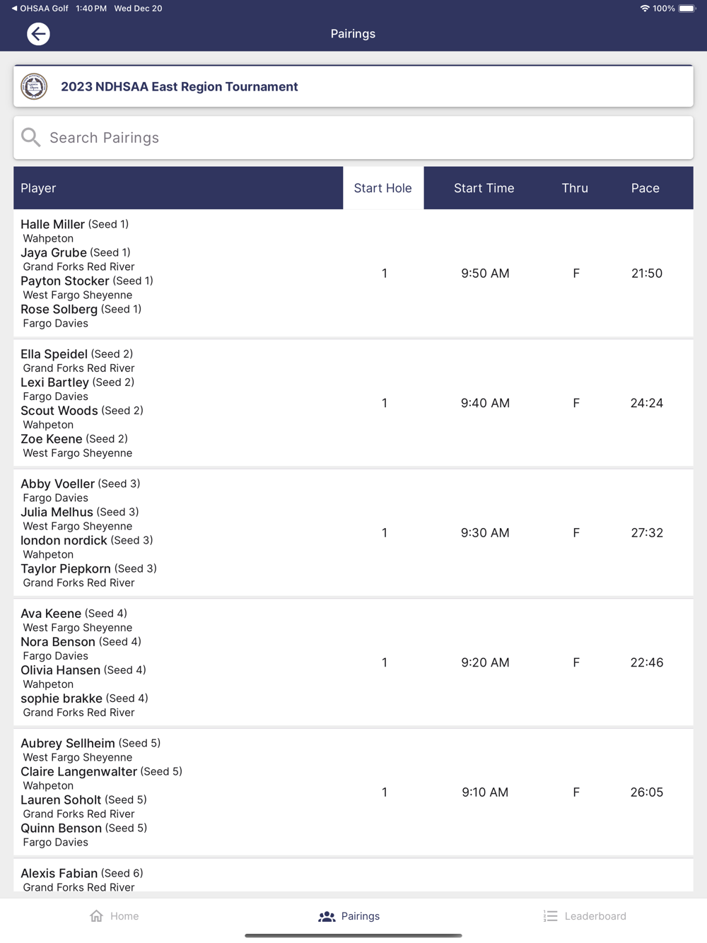
Task: Focus the Search Pairings field
Action: click(x=353, y=138)
